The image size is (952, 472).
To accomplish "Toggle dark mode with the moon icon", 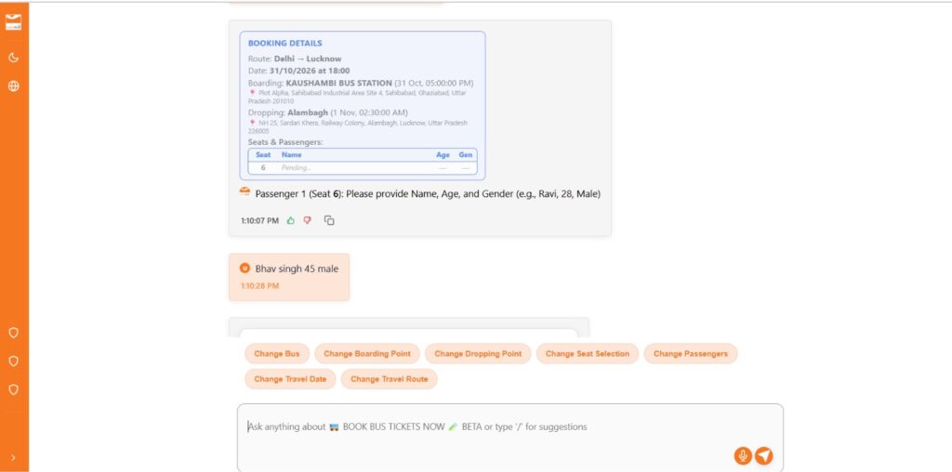I will (13, 58).
